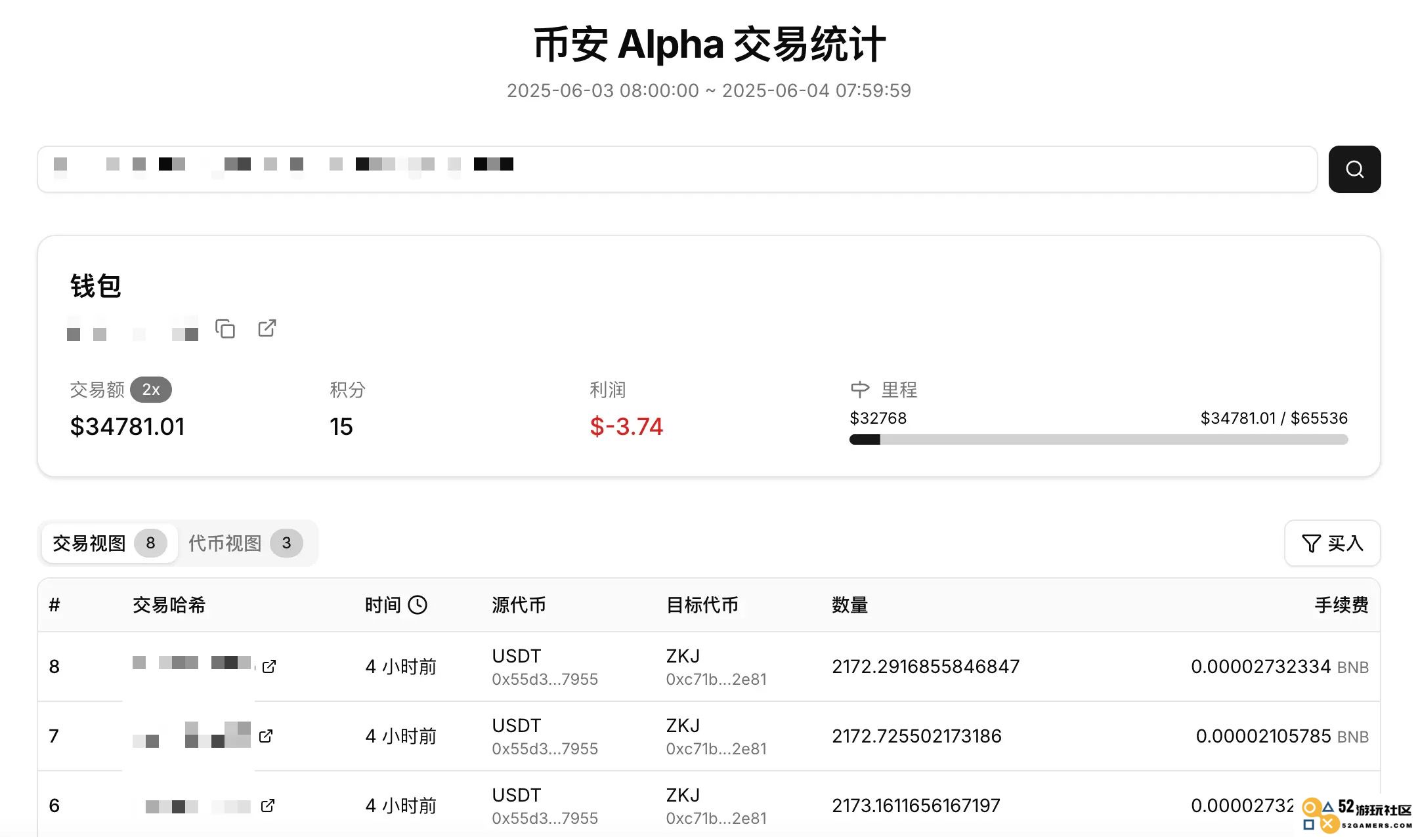
Task: Click the trading volume $34781.01 value
Action: [127, 426]
